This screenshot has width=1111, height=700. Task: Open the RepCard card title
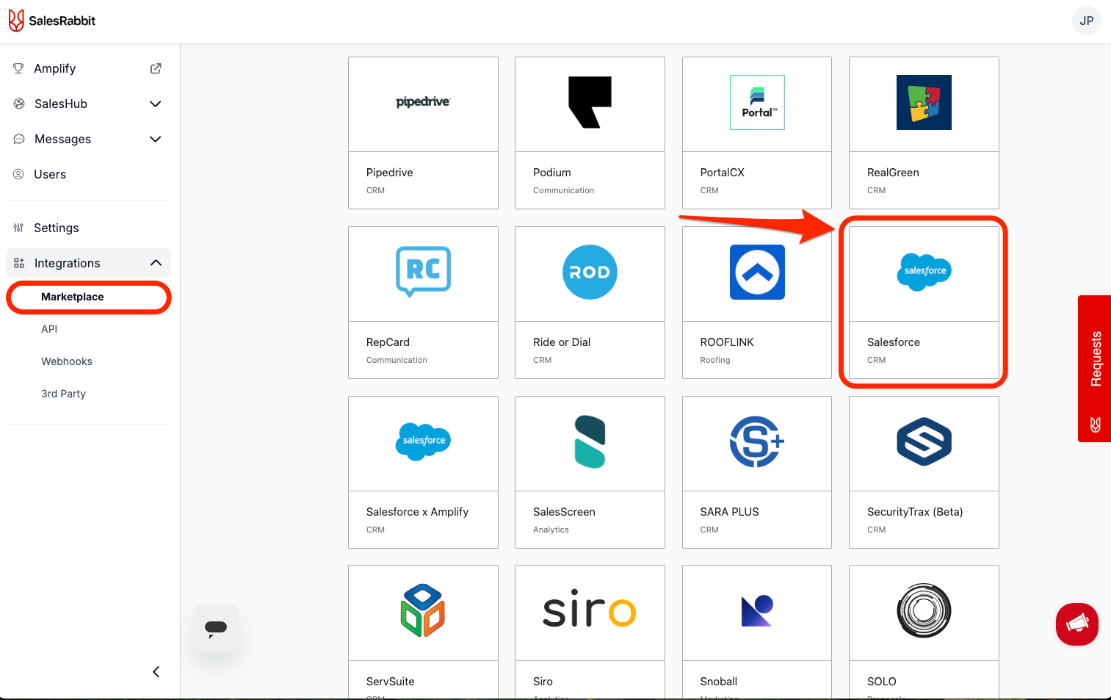tap(388, 342)
